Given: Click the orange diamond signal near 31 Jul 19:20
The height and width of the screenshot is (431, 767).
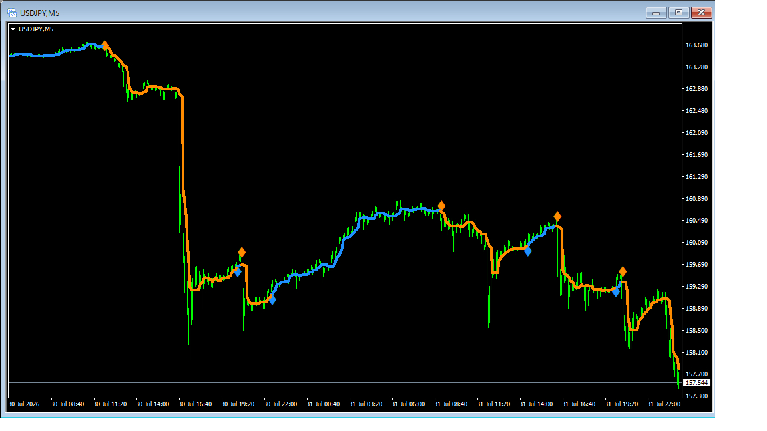Looking at the screenshot, I should (x=623, y=271).
